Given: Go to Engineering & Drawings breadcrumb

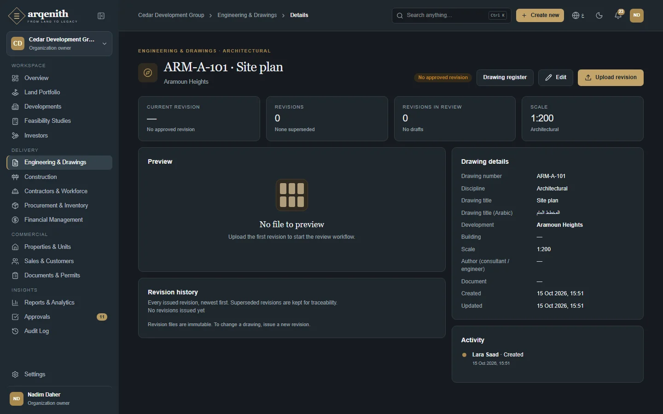Looking at the screenshot, I should pyautogui.click(x=247, y=15).
